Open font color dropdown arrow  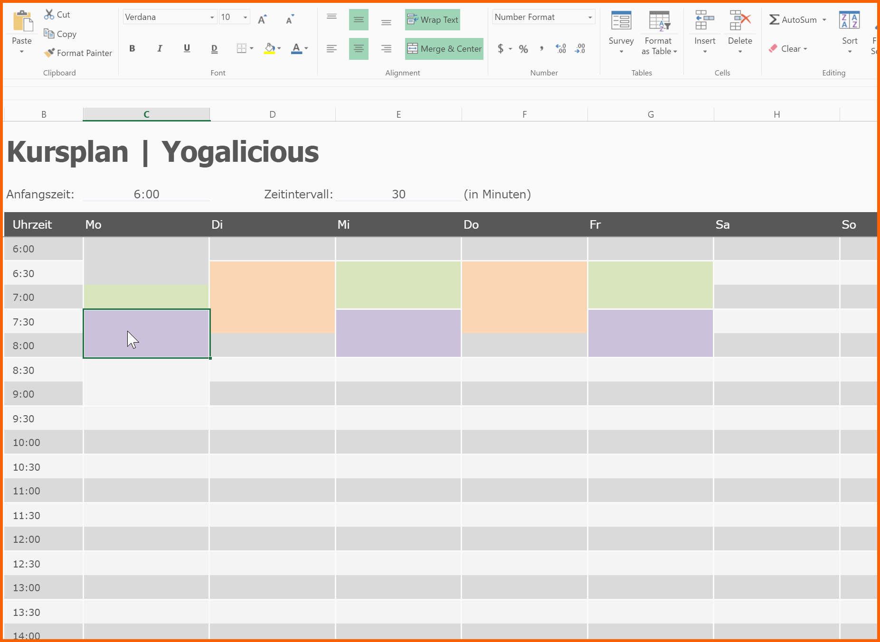click(306, 48)
